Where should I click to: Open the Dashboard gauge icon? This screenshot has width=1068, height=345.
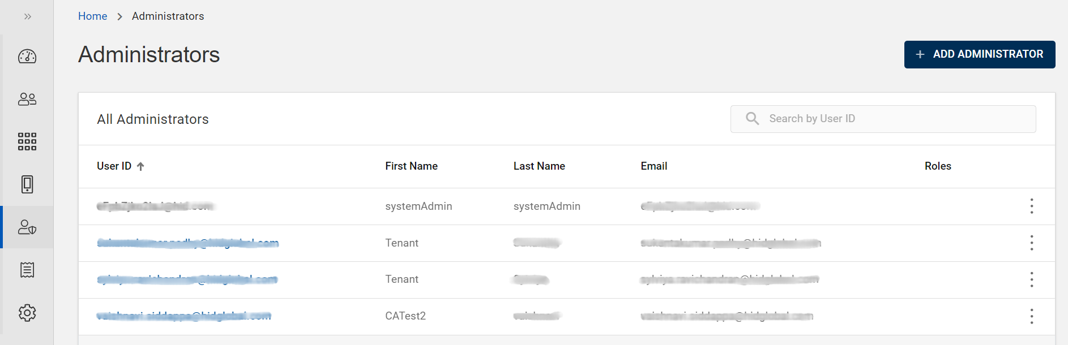pos(27,57)
